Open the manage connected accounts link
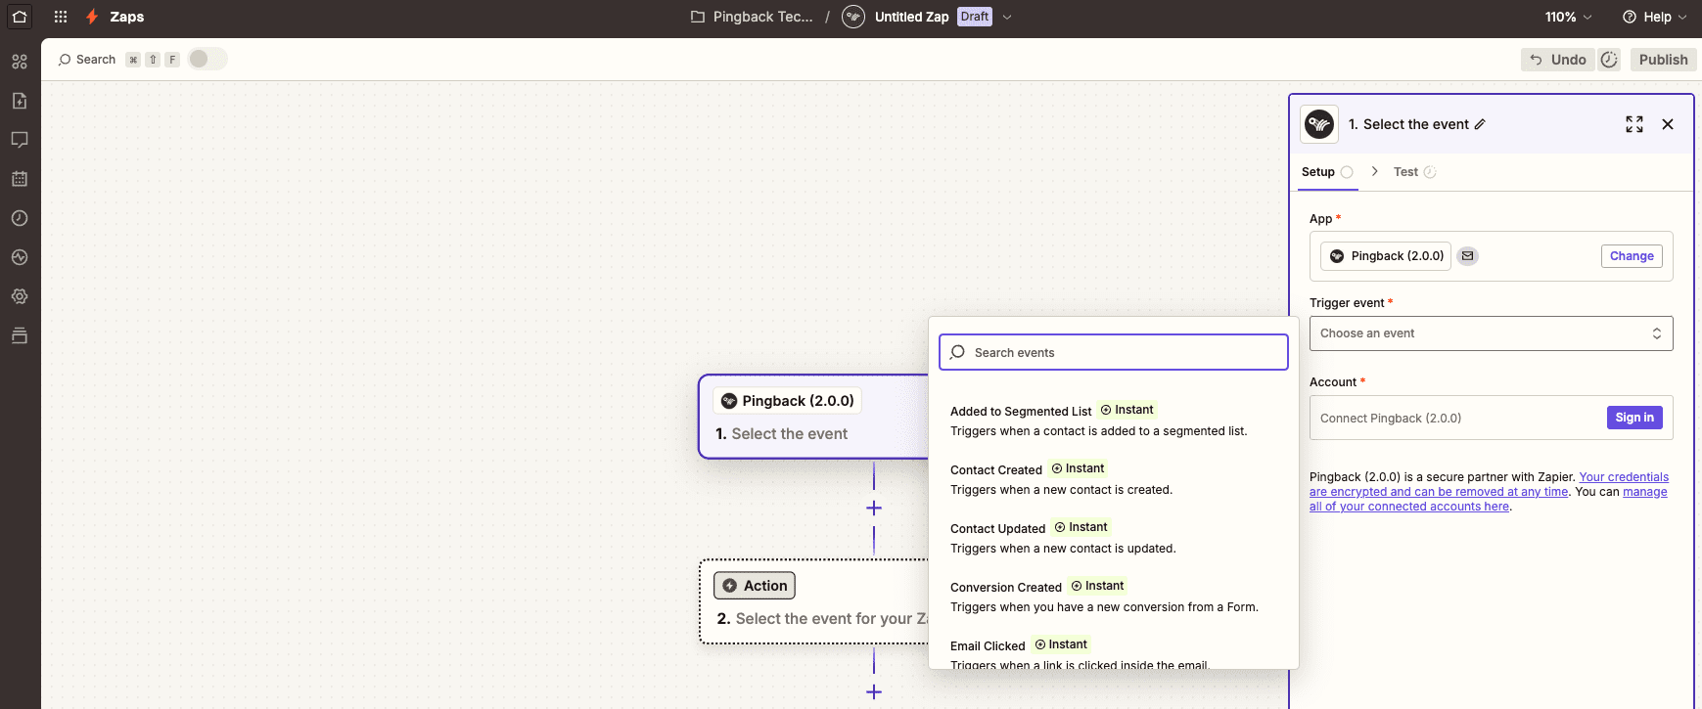 pos(1489,499)
